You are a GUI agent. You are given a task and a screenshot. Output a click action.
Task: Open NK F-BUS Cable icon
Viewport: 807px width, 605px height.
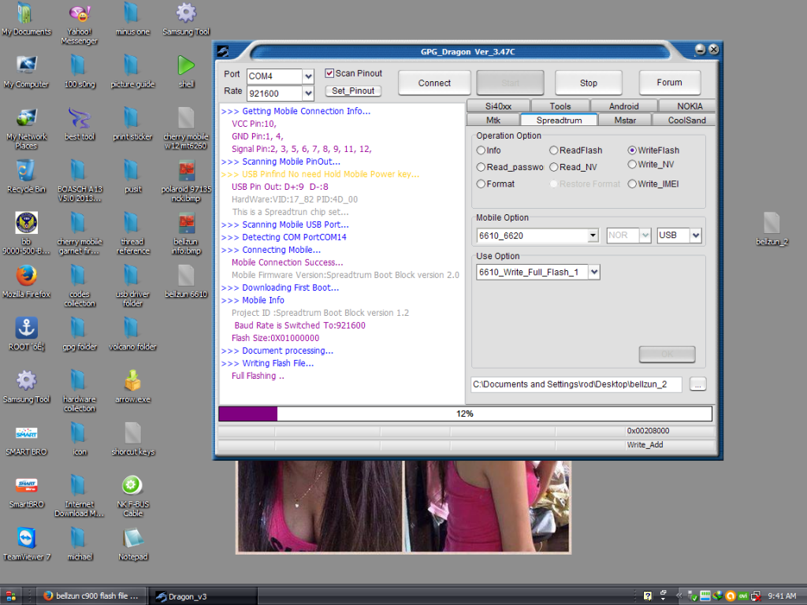(x=132, y=486)
